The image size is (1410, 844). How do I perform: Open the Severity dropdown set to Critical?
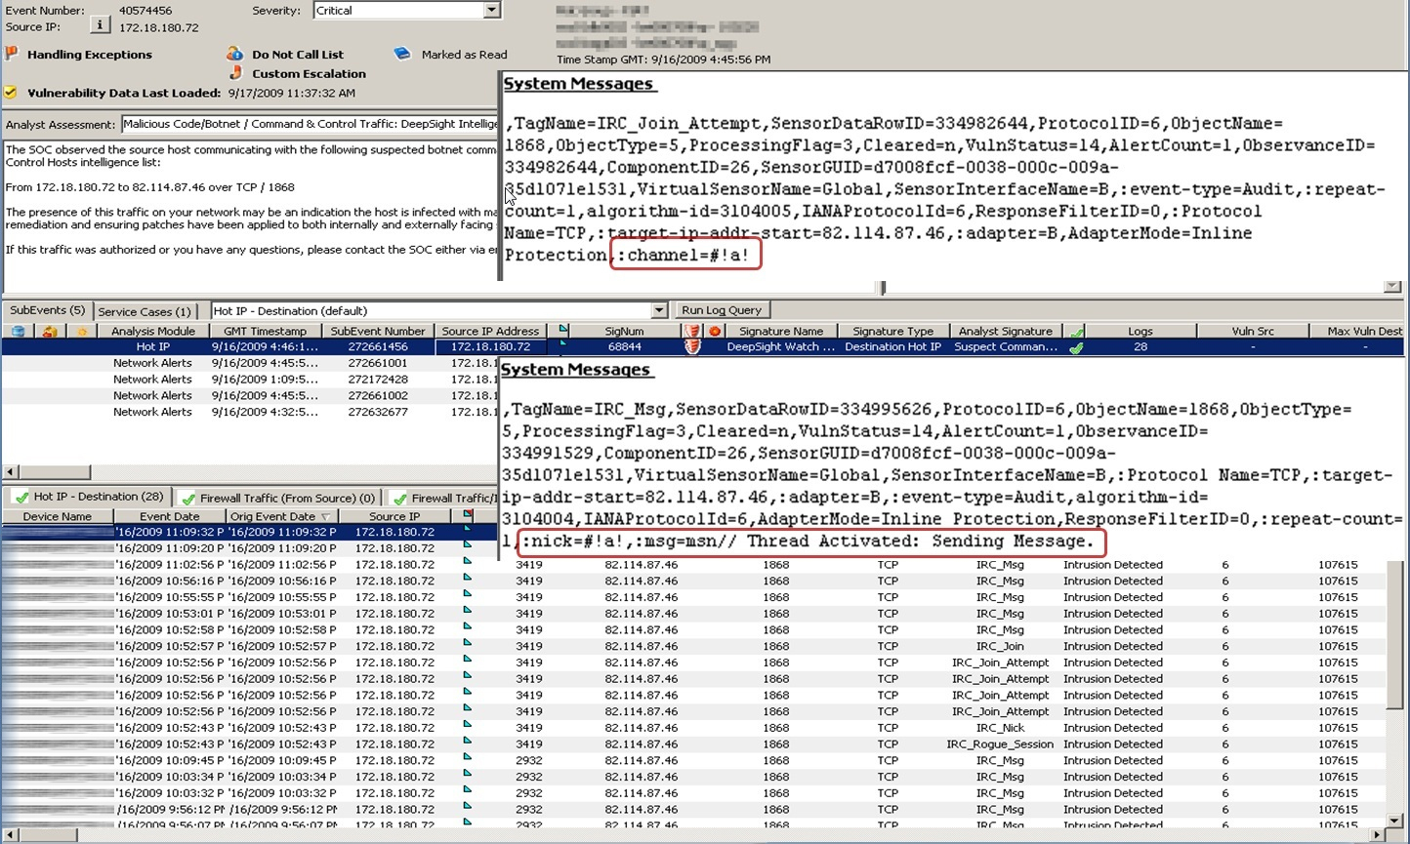click(x=491, y=11)
